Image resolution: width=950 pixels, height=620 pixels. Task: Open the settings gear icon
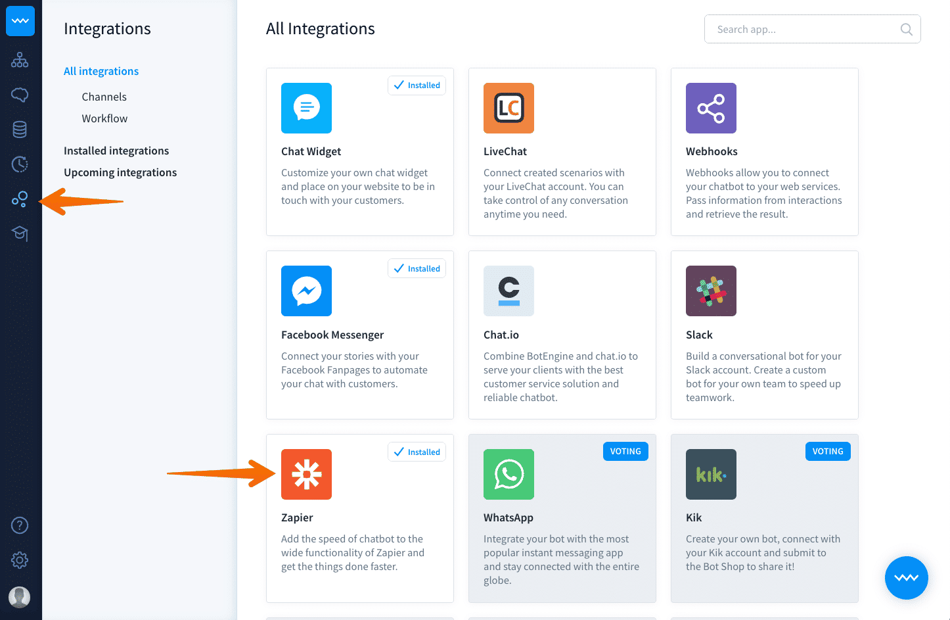[x=20, y=560]
